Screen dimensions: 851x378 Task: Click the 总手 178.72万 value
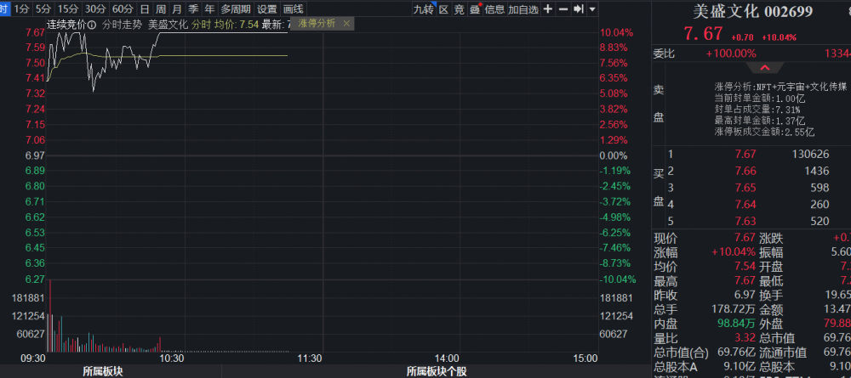coord(734,309)
